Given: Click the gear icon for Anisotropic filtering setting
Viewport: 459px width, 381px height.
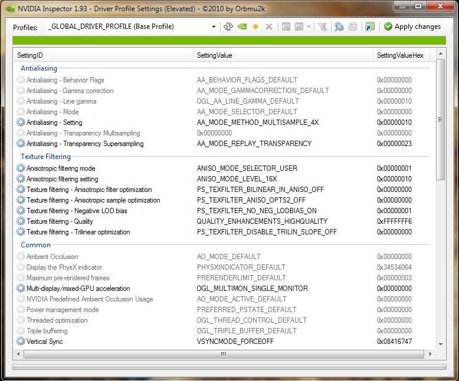Looking at the screenshot, I should coord(21,179).
